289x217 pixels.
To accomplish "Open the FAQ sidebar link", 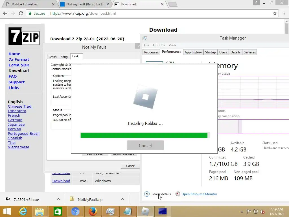I will pos(12,76).
